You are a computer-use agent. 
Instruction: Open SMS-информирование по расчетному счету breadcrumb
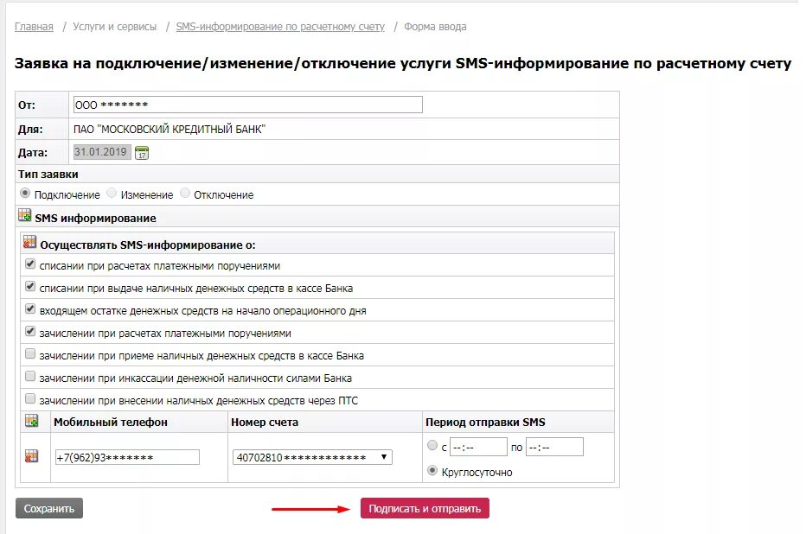click(x=280, y=27)
